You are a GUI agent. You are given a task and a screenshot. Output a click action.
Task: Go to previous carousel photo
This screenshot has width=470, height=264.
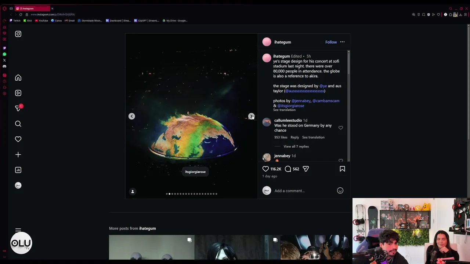click(x=132, y=116)
